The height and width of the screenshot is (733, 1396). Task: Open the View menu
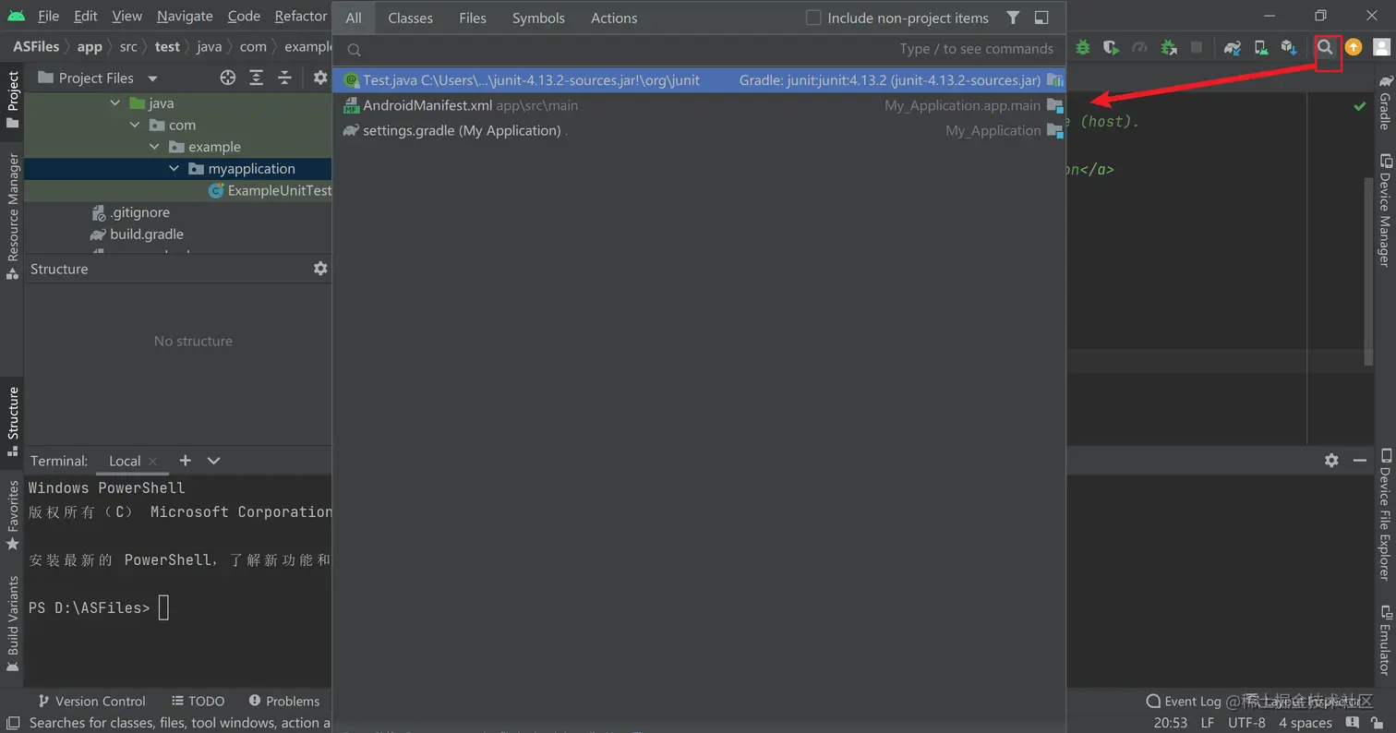pos(126,17)
